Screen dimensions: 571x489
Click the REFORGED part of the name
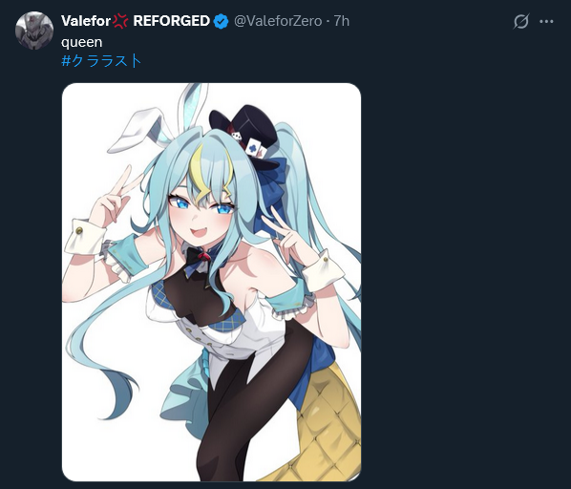click(x=171, y=21)
